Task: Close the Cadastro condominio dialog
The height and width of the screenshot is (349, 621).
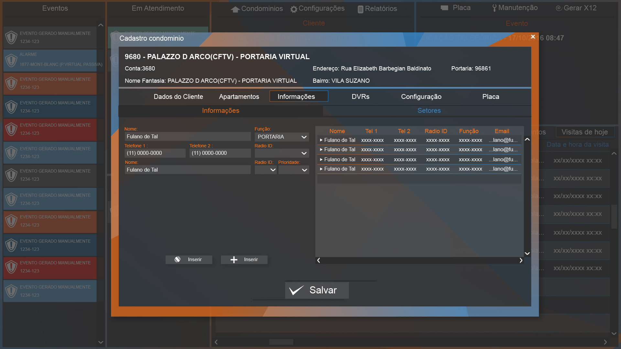Action: coord(533,37)
